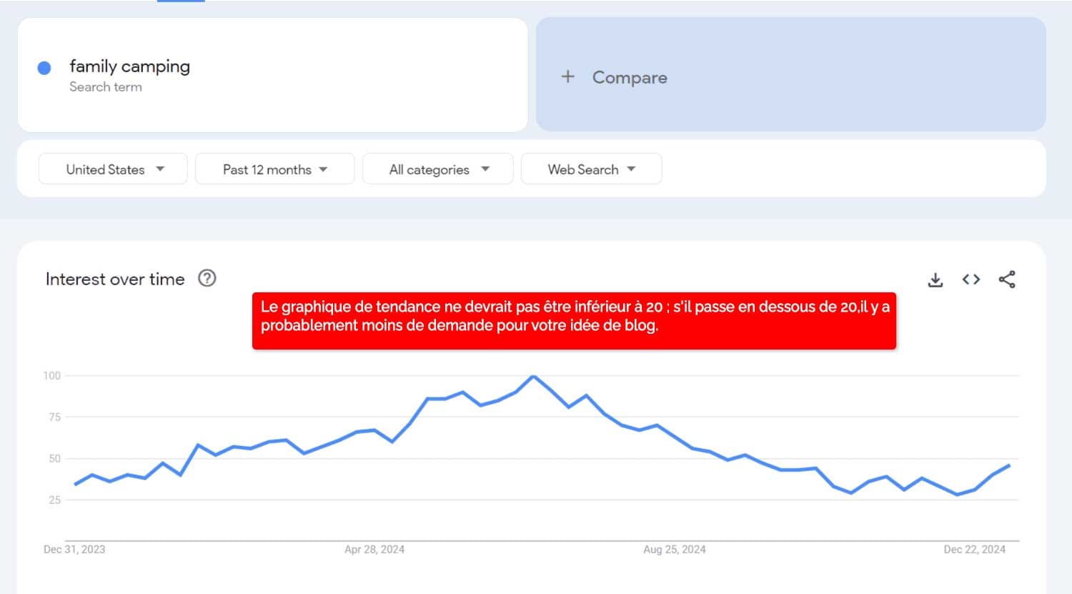Click the Compare label to add a term
Image resolution: width=1072 pixels, height=594 pixels.
(x=629, y=77)
